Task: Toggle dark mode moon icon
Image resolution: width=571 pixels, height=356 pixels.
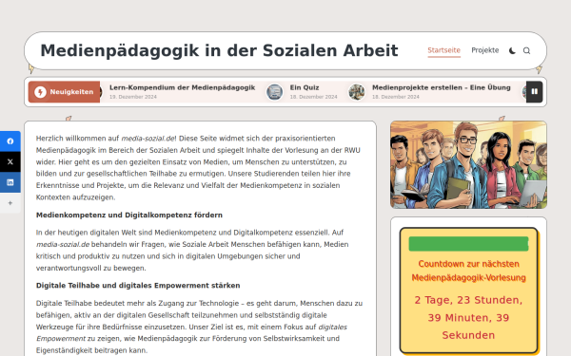Action: 512,50
